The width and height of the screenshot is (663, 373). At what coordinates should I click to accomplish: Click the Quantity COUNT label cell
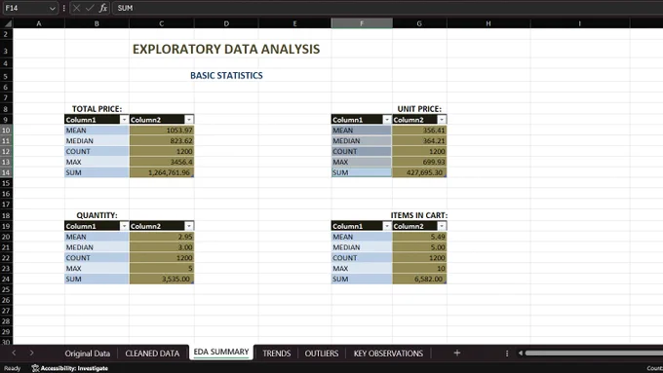(97, 258)
